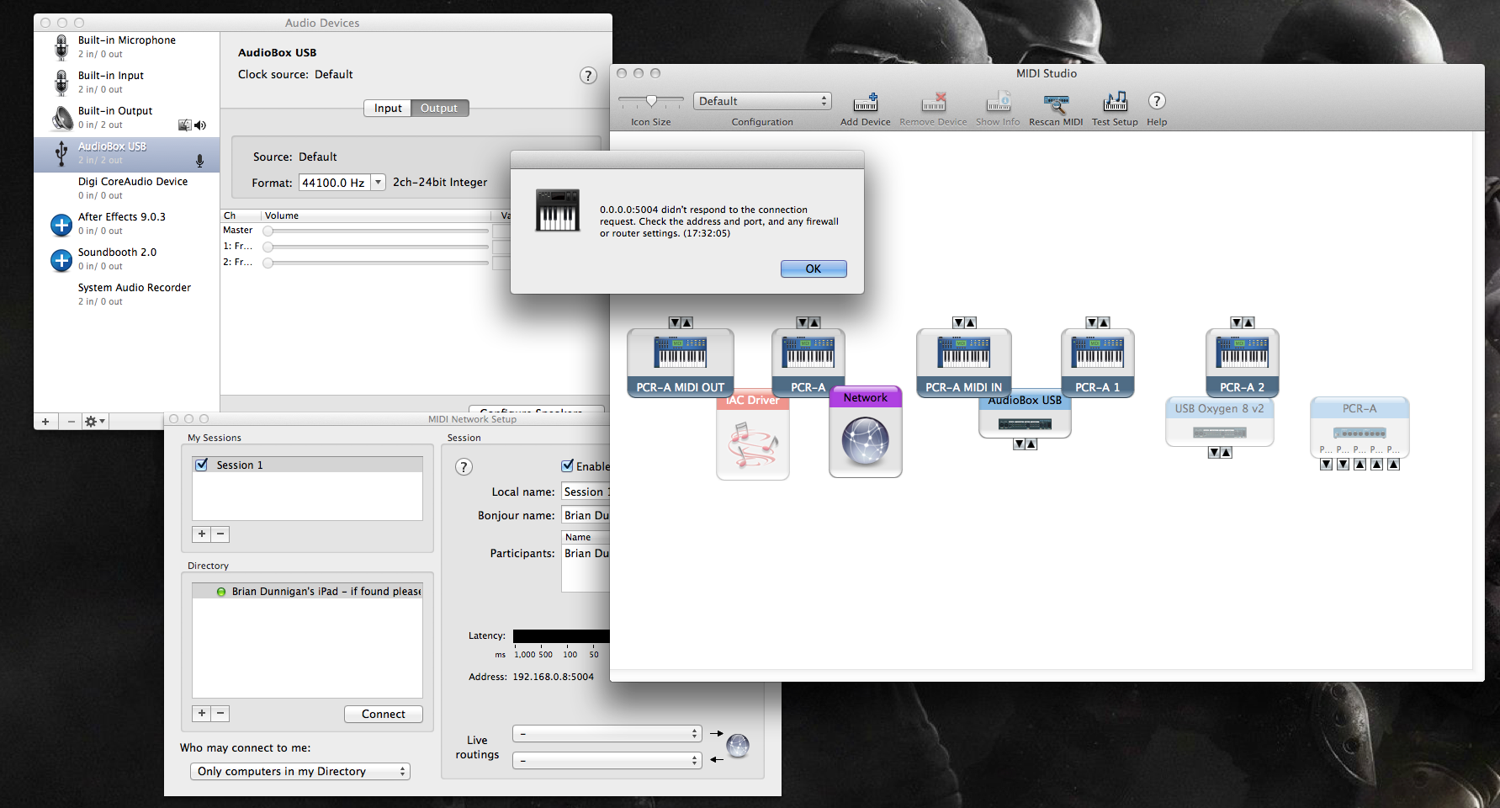Image resolution: width=1500 pixels, height=808 pixels.
Task: Toggle the Enabled checkbox for the session
Action: (x=568, y=465)
